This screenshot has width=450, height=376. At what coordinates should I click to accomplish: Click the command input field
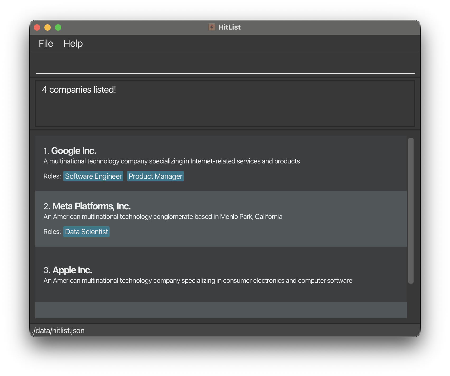point(225,65)
